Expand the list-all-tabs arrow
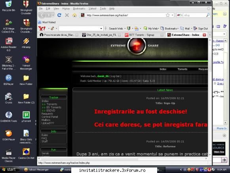230x173 pixels. click(x=210, y=35)
